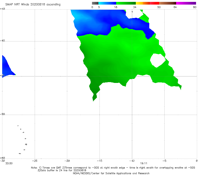Click the longitude label '-5'

pyautogui.click(x=164, y=161)
